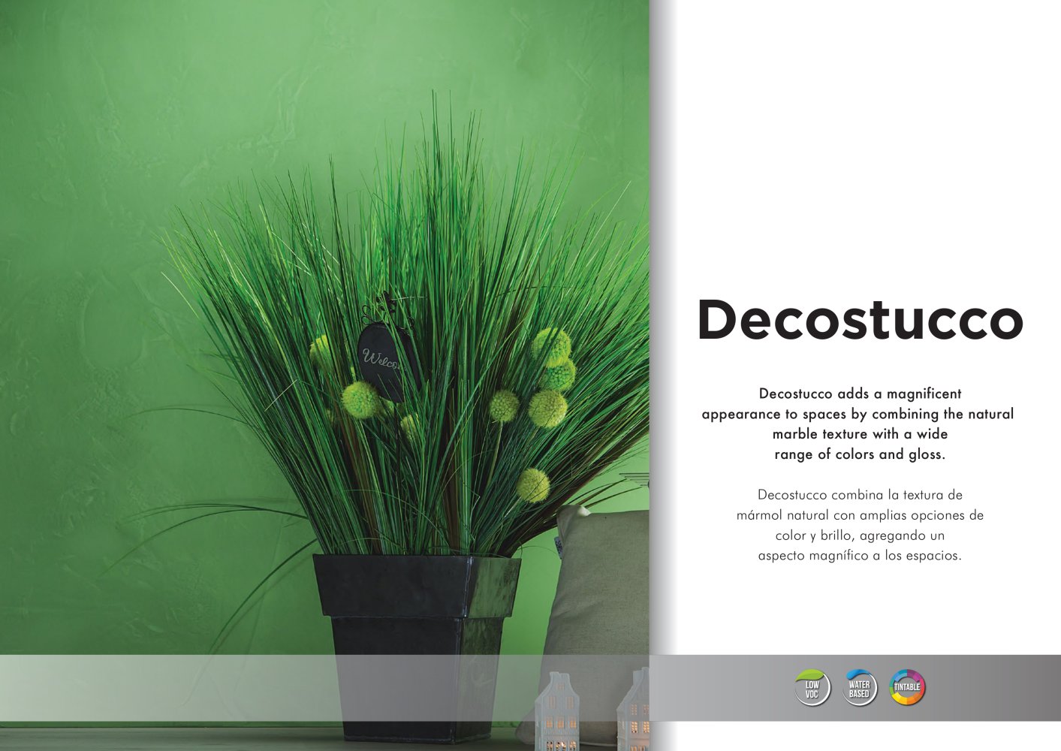This screenshot has height=751, width=1061.
Task: Click the Spanish Decostucco description paragraph
Action: click(859, 525)
